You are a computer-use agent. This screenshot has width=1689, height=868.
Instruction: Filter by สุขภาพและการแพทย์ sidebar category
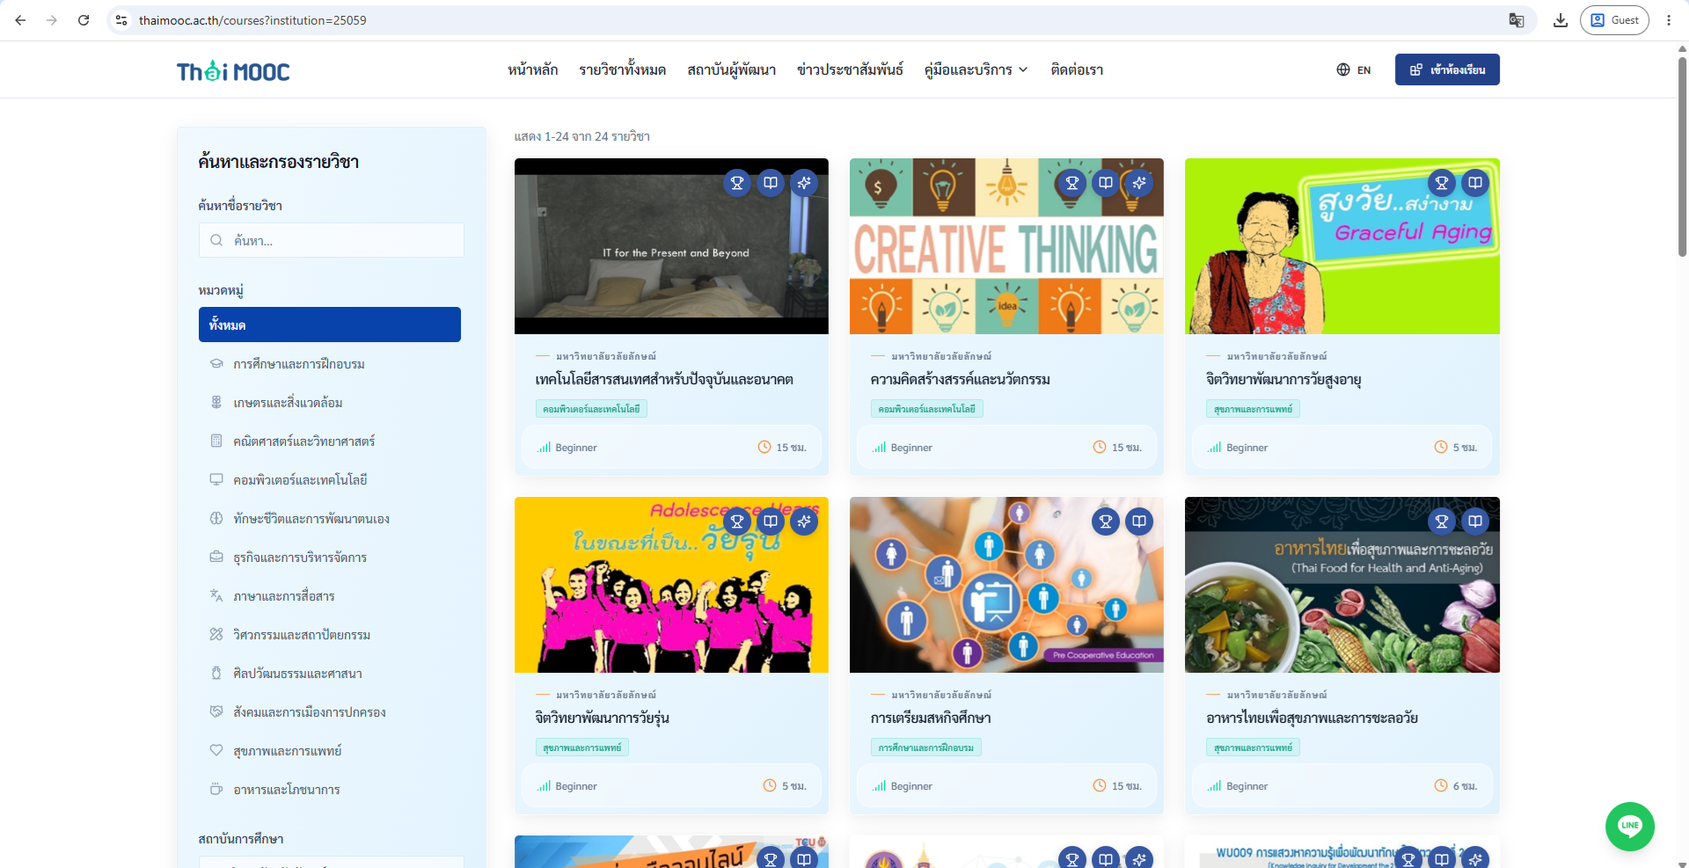pos(330,751)
